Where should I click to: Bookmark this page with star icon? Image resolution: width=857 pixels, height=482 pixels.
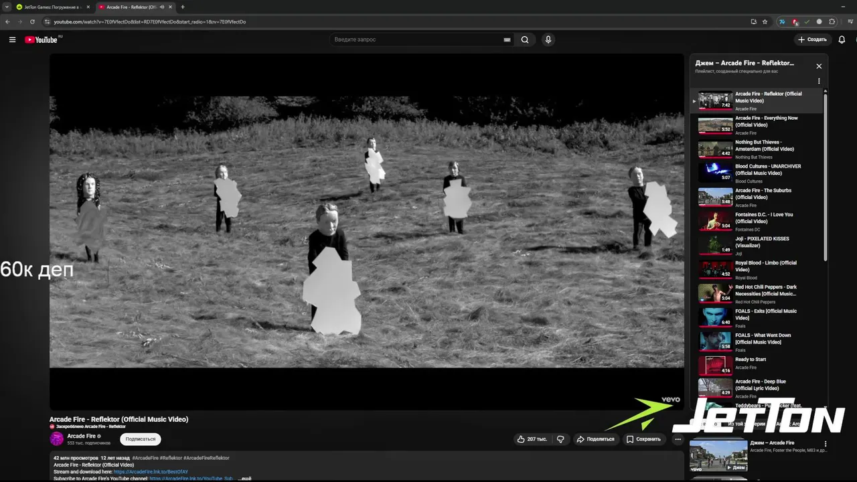pos(765,21)
